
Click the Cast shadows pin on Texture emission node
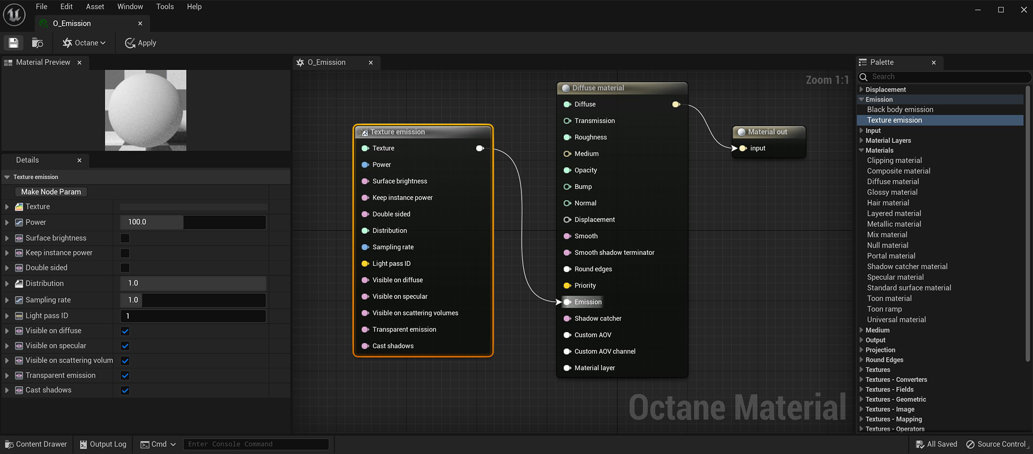(x=365, y=346)
